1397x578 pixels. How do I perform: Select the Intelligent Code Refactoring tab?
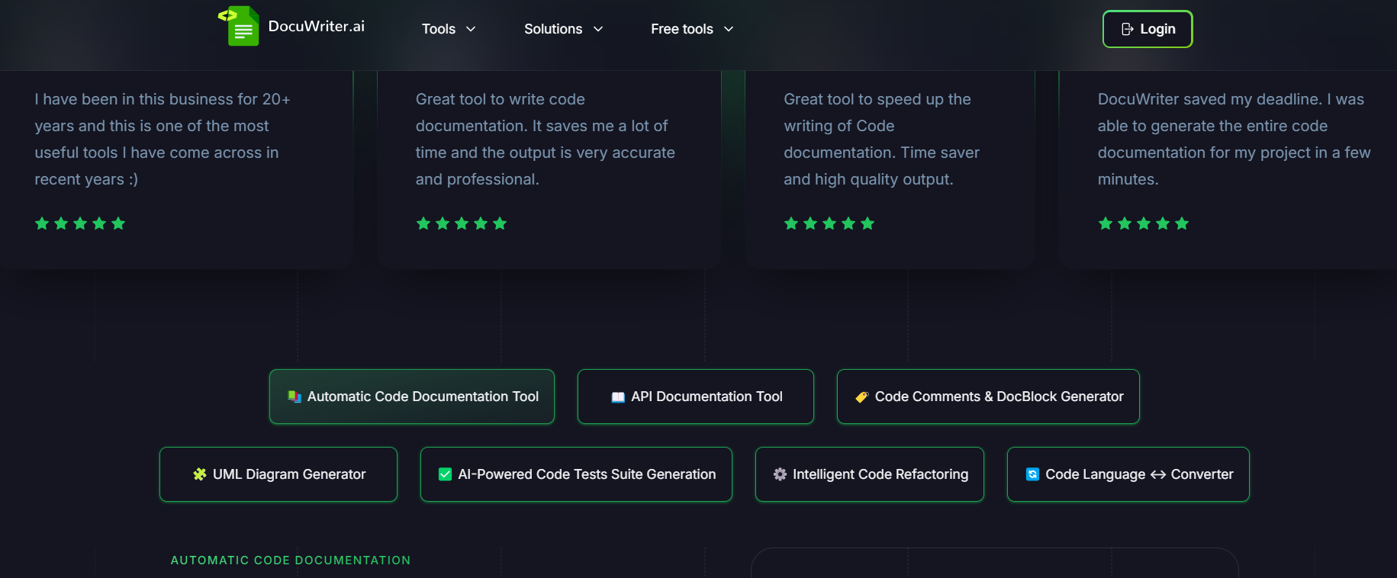(x=870, y=474)
